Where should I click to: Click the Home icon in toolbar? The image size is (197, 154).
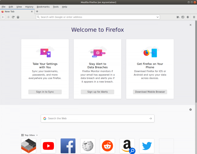coord(18,17)
